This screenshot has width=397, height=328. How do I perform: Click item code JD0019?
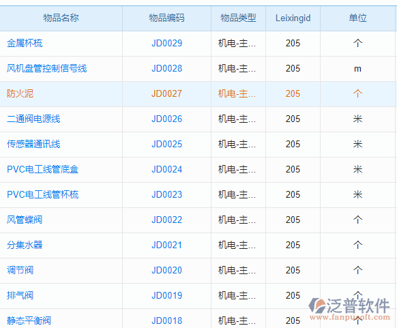point(166,295)
